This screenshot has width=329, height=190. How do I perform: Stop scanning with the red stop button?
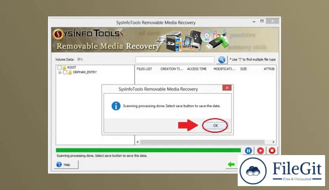[272, 150]
